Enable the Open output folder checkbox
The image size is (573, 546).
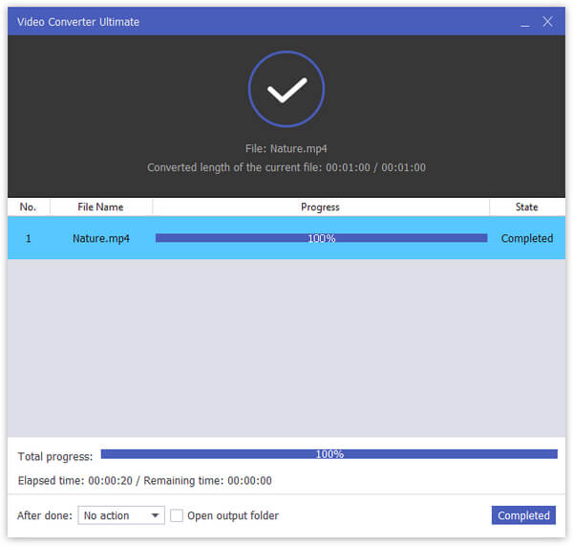(x=177, y=515)
